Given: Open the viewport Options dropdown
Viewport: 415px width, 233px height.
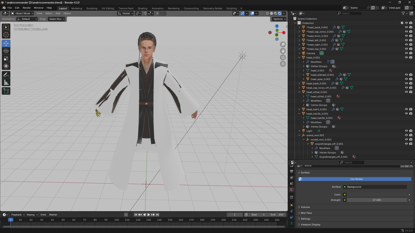Looking at the screenshot, I should (279, 19).
